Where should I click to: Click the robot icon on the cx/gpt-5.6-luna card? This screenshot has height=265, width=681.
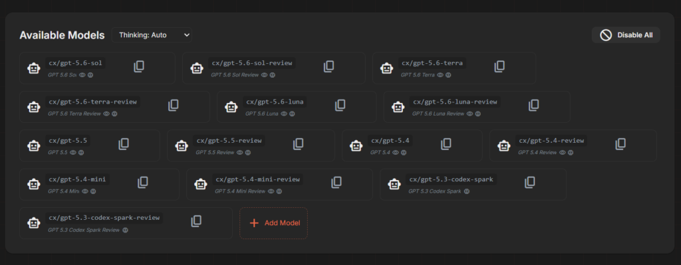231,107
